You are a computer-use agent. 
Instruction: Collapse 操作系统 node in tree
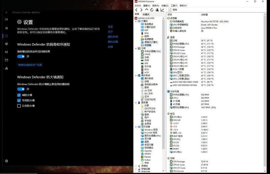pos(136,75)
